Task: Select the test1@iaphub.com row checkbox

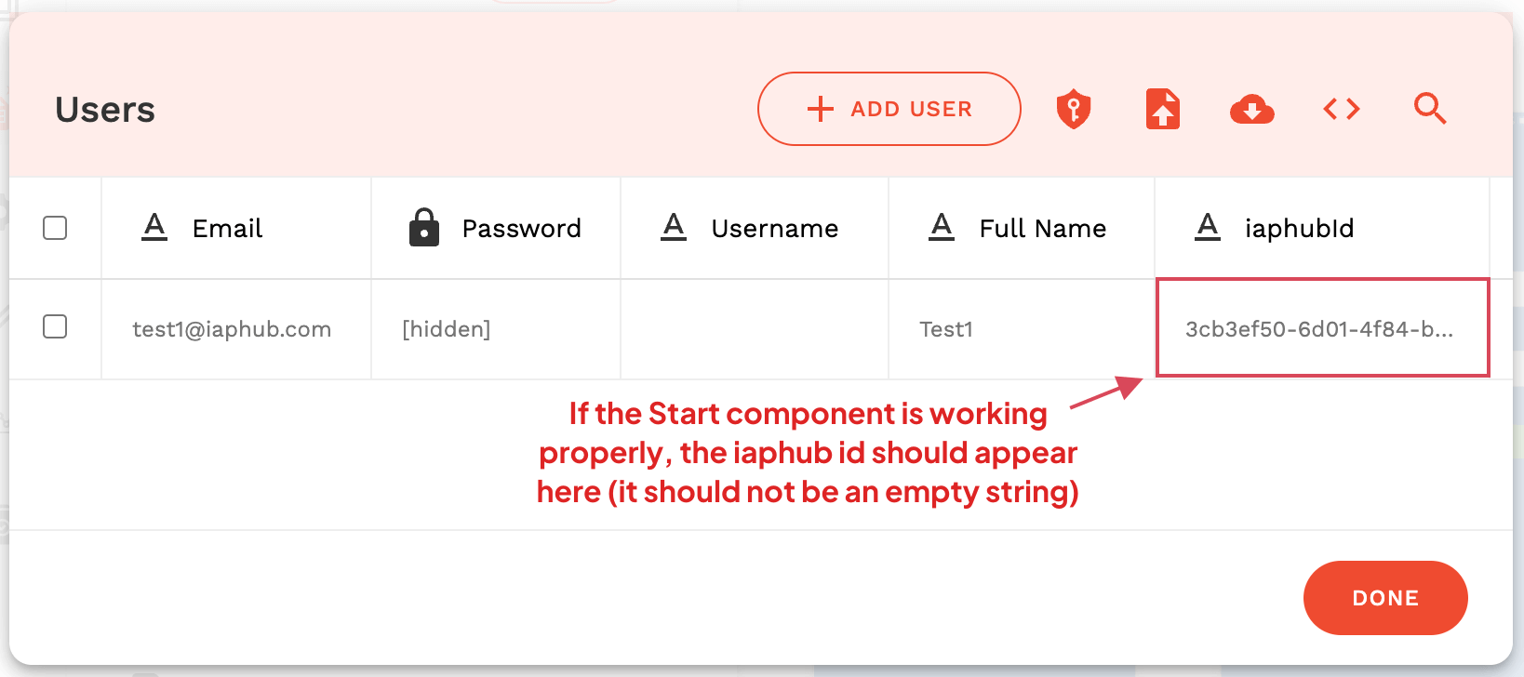Action: tap(55, 326)
